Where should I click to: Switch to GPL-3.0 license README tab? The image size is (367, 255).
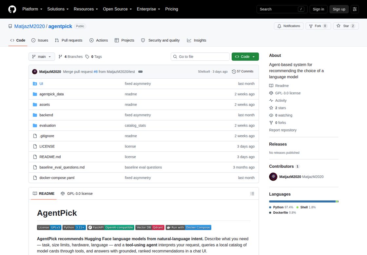[77, 194]
